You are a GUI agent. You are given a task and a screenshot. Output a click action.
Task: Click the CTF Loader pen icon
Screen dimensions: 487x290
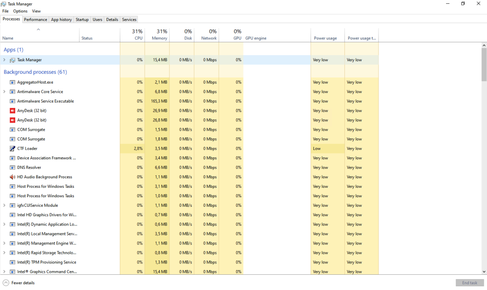(x=12, y=148)
